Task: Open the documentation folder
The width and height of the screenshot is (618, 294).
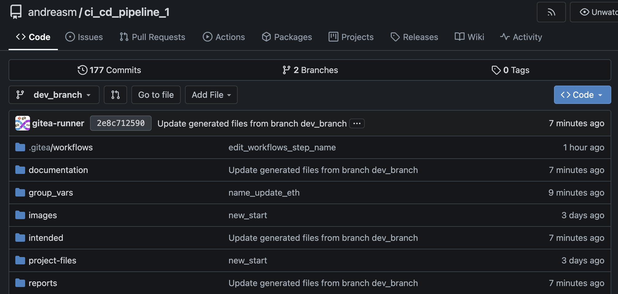Action: tap(58, 170)
